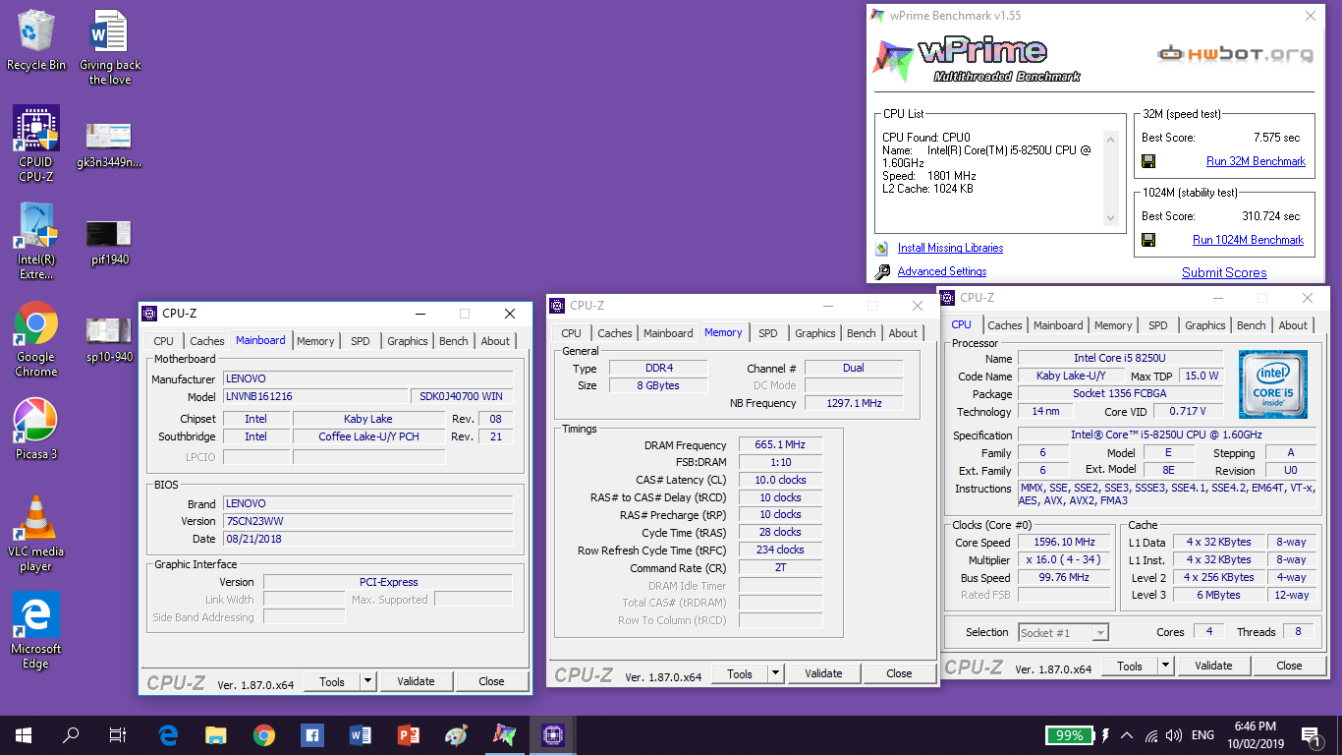Click the ENG language indicator in the tray
Screen dimensions: 1342x755
tap(1202, 735)
